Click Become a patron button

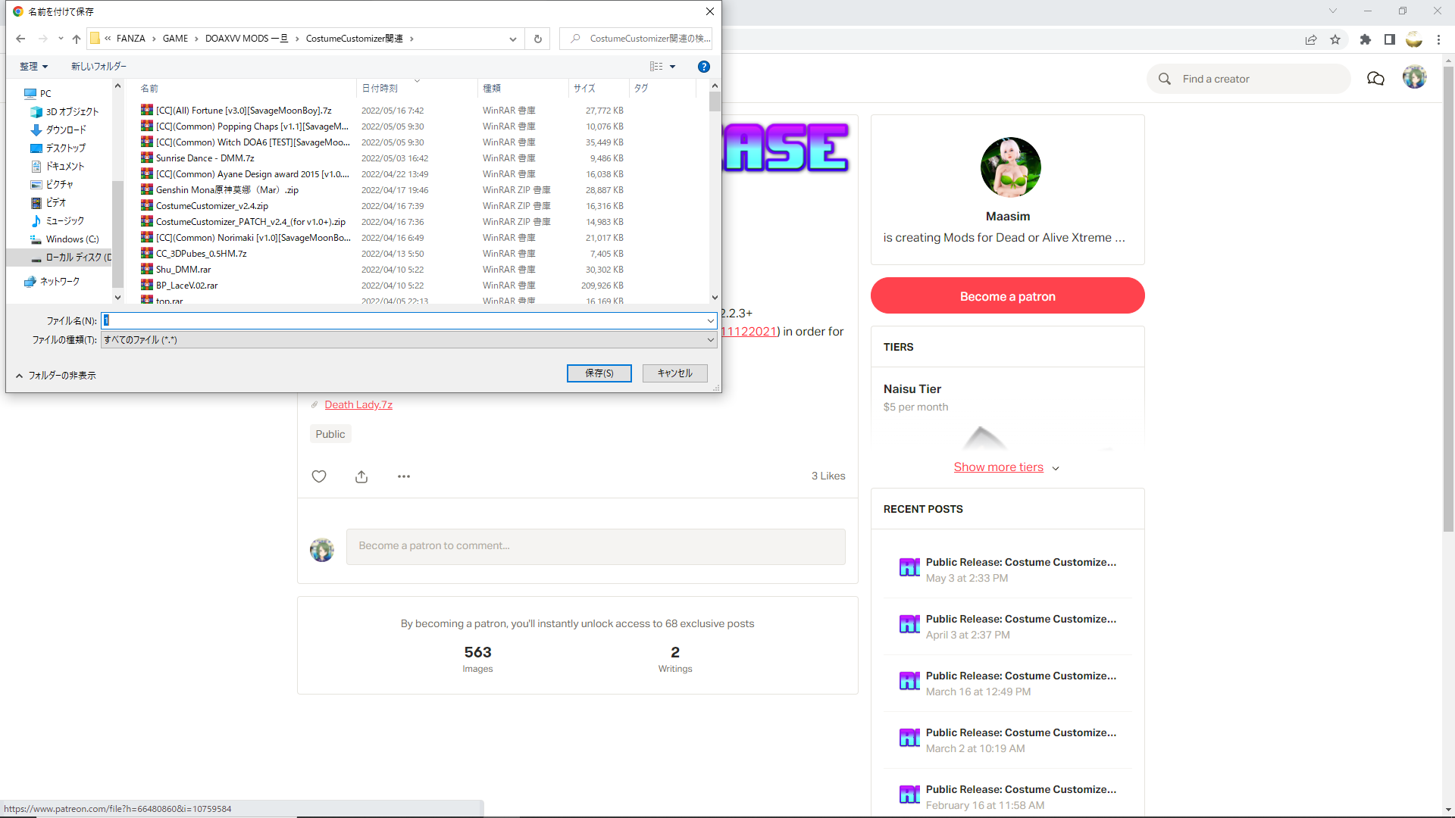tap(1007, 296)
